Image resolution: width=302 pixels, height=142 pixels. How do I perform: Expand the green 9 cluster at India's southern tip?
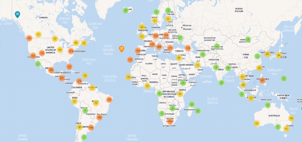221,83
